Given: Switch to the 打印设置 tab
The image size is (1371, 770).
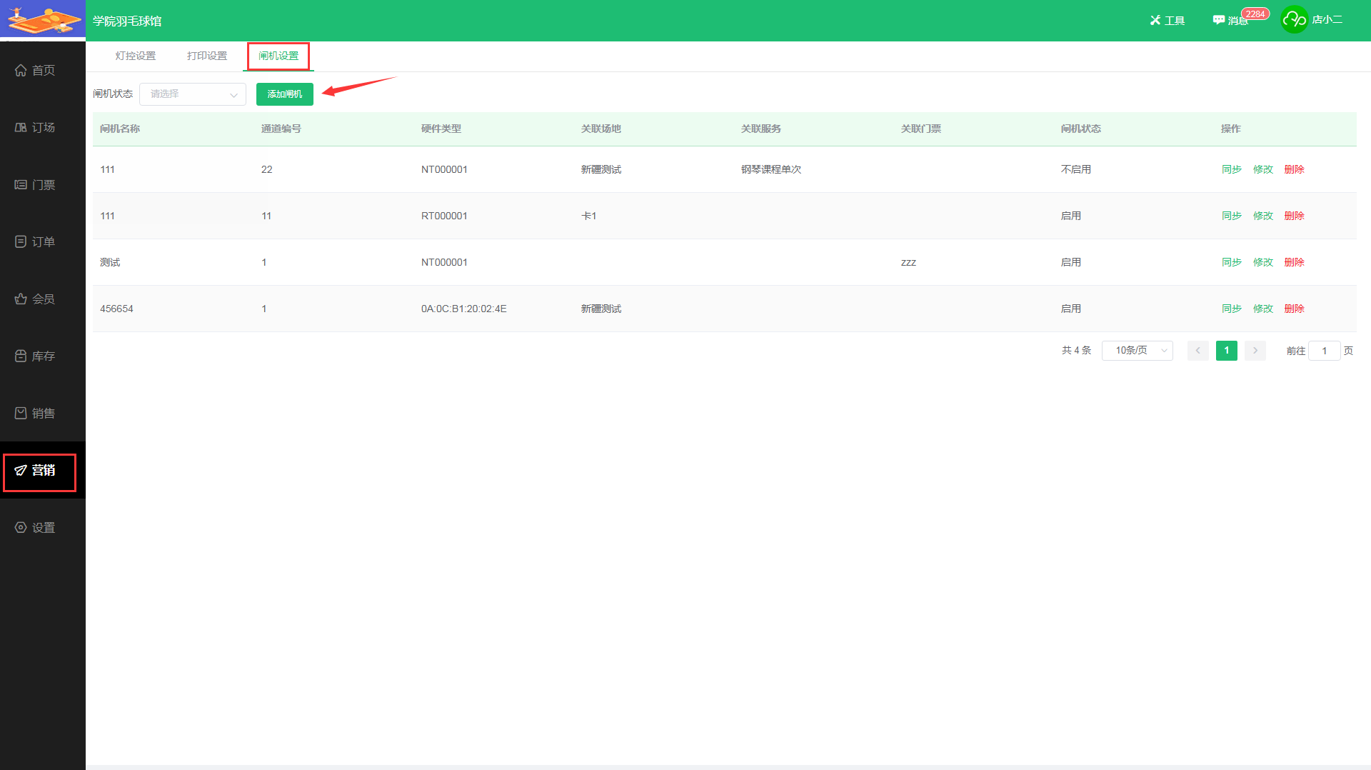Looking at the screenshot, I should 206,56.
